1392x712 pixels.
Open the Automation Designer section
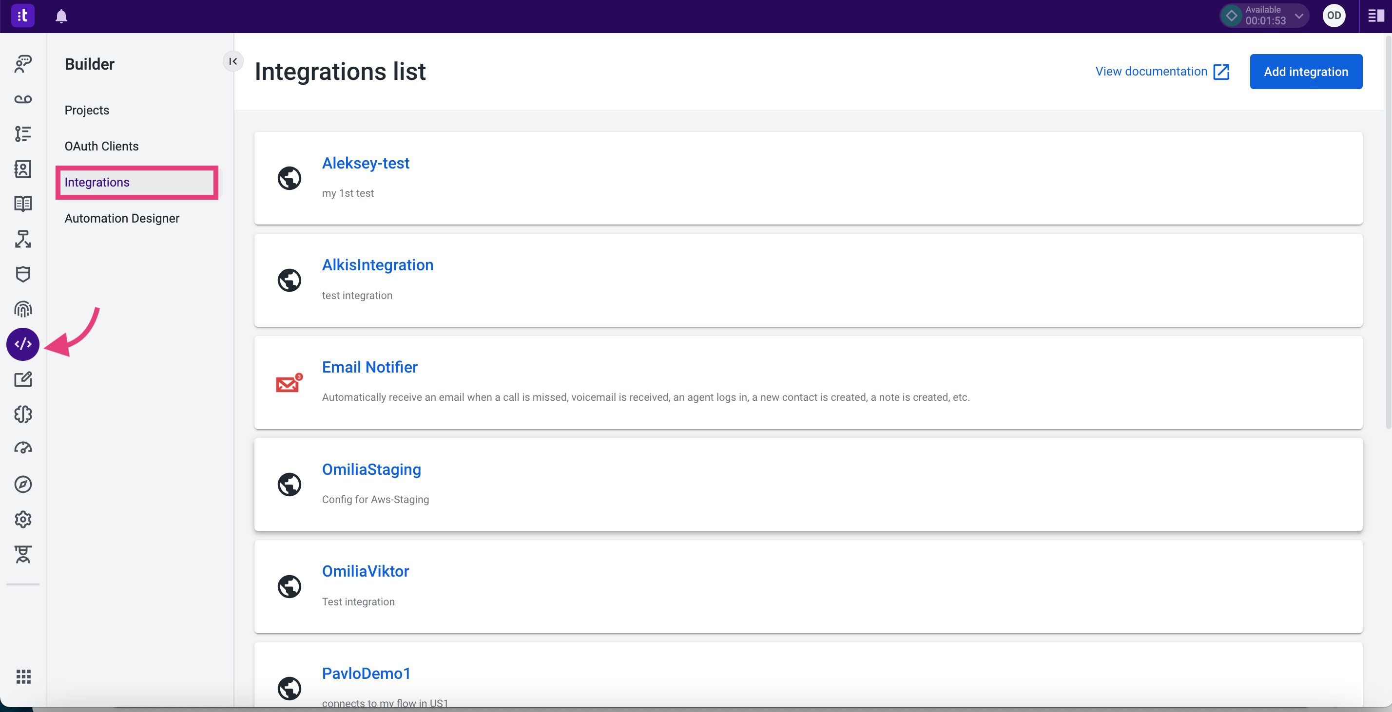[x=121, y=218]
